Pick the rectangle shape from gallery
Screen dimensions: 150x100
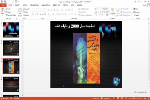pyautogui.click(x=103, y=9)
